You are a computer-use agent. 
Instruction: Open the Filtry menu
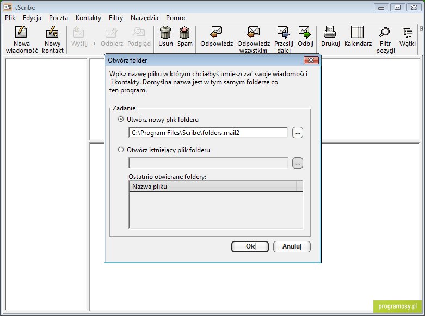116,18
